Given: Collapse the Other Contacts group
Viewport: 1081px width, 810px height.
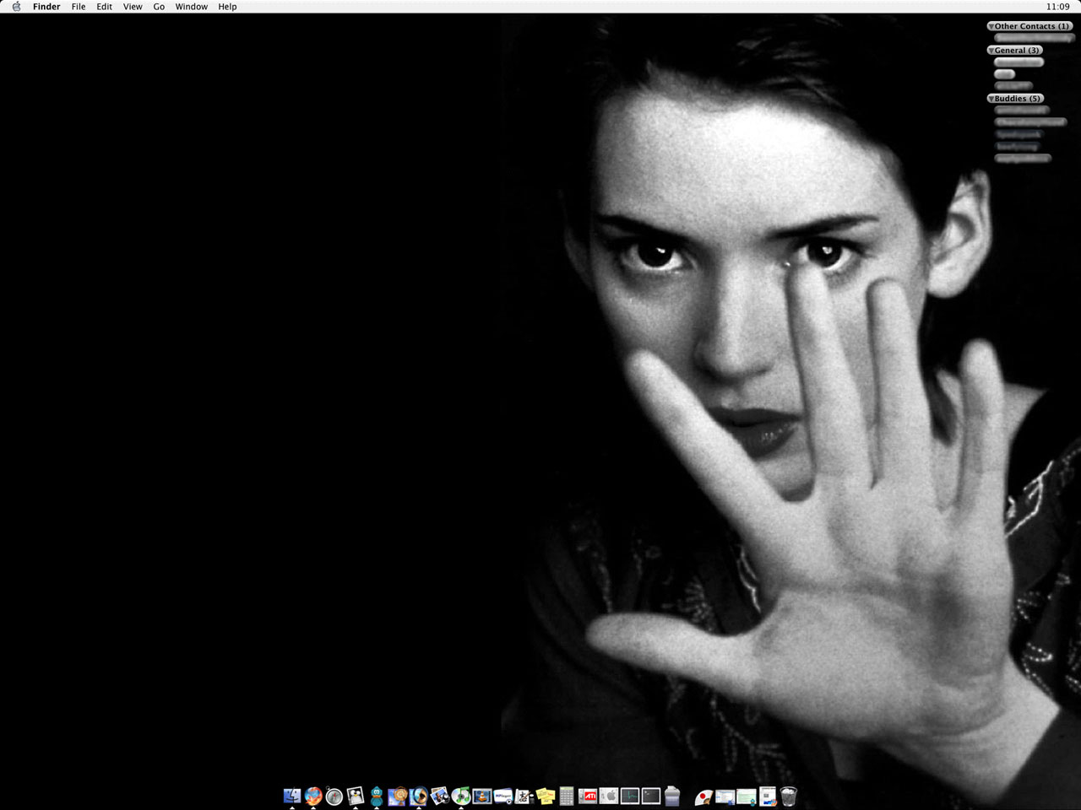Looking at the screenshot, I should click(991, 26).
